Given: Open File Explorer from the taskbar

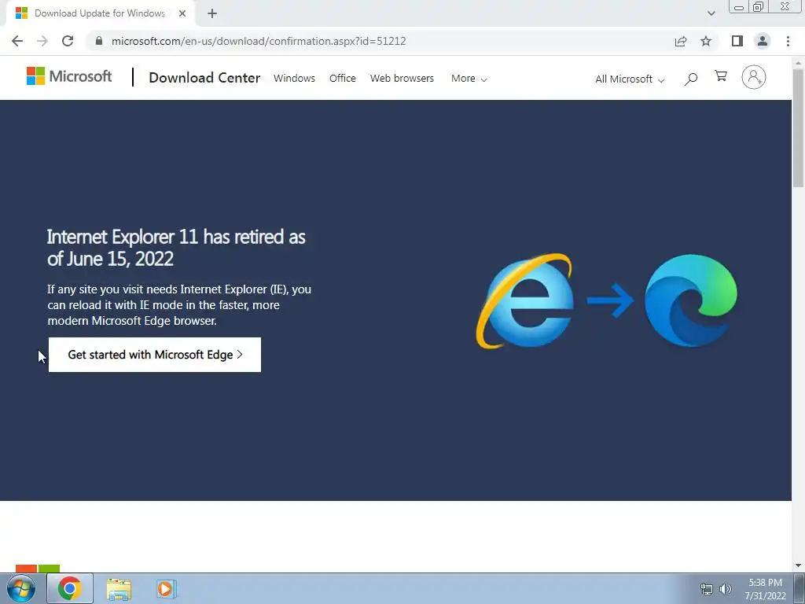Looking at the screenshot, I should click(x=119, y=589).
